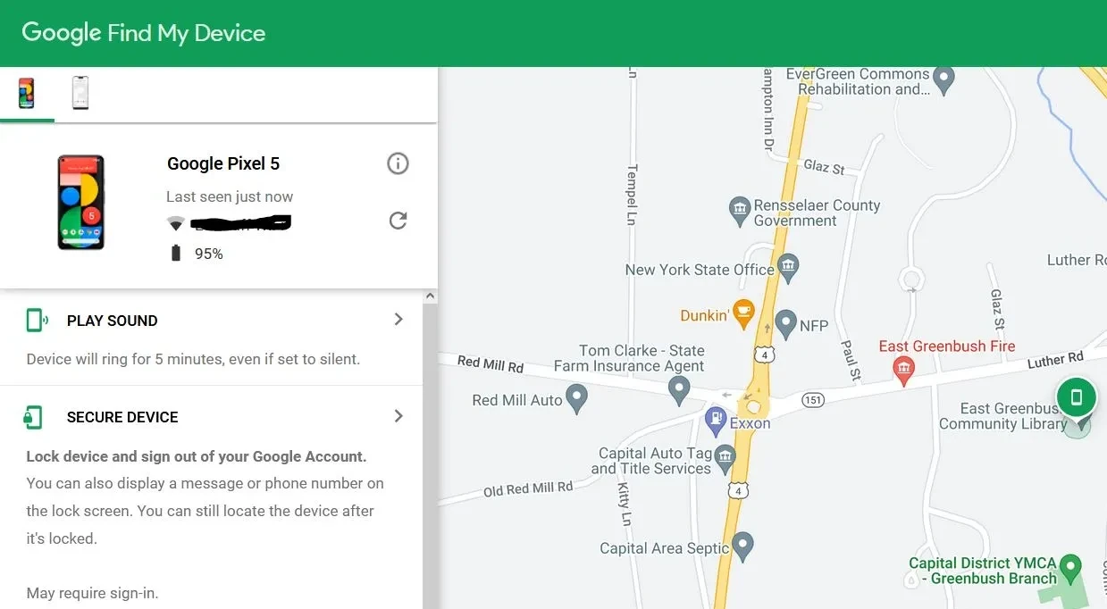The height and width of the screenshot is (609, 1107).
Task: Click the East Greenbush Fire red pin
Action: (904, 371)
